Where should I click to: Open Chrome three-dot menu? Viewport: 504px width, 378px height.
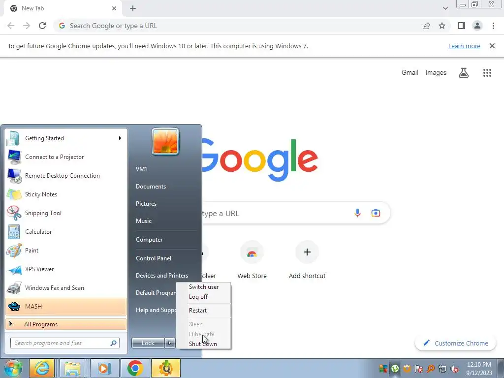(x=493, y=26)
